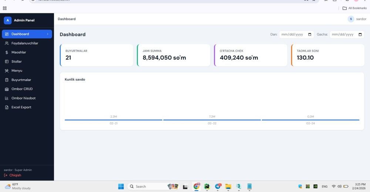Click the 02-24 bar in the chart
This screenshot has width=370, height=192.
pos(310,120)
